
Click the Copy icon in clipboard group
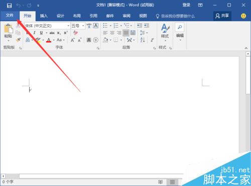18,33
